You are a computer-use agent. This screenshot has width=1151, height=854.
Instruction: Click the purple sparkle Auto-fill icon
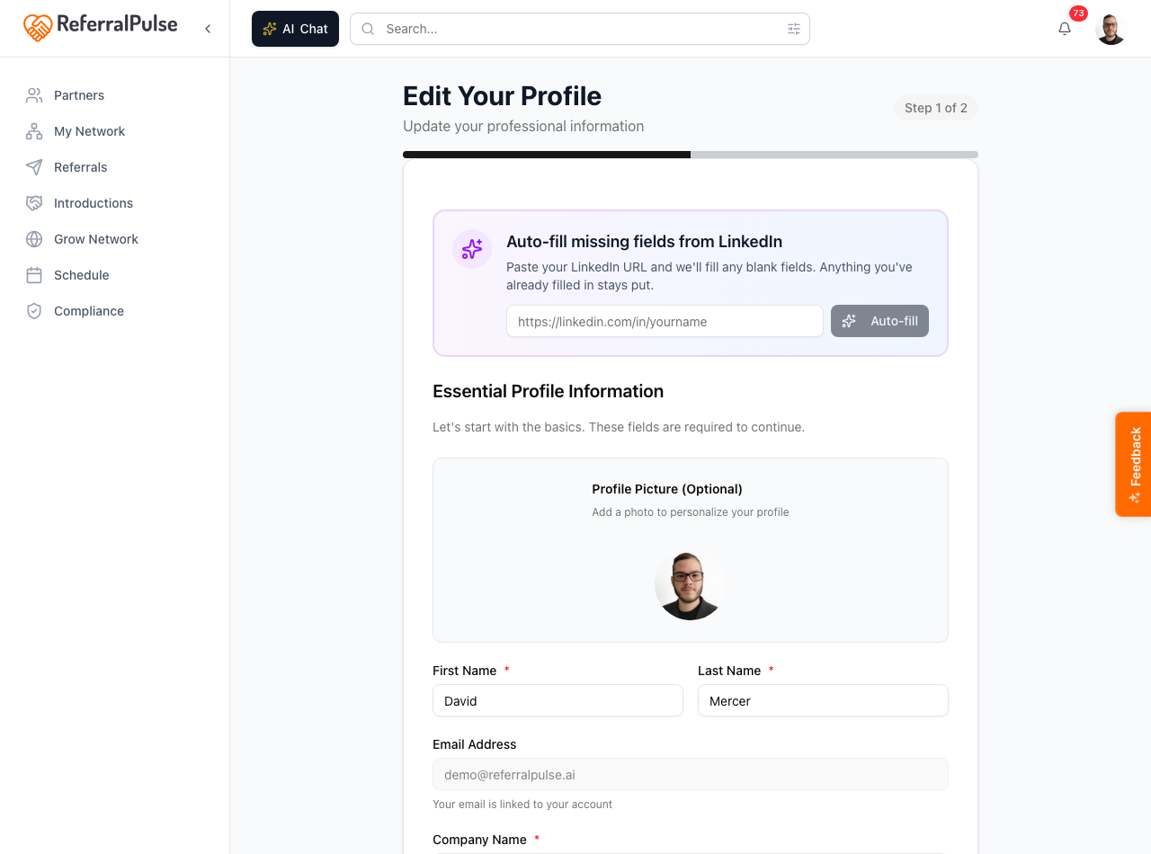point(472,249)
